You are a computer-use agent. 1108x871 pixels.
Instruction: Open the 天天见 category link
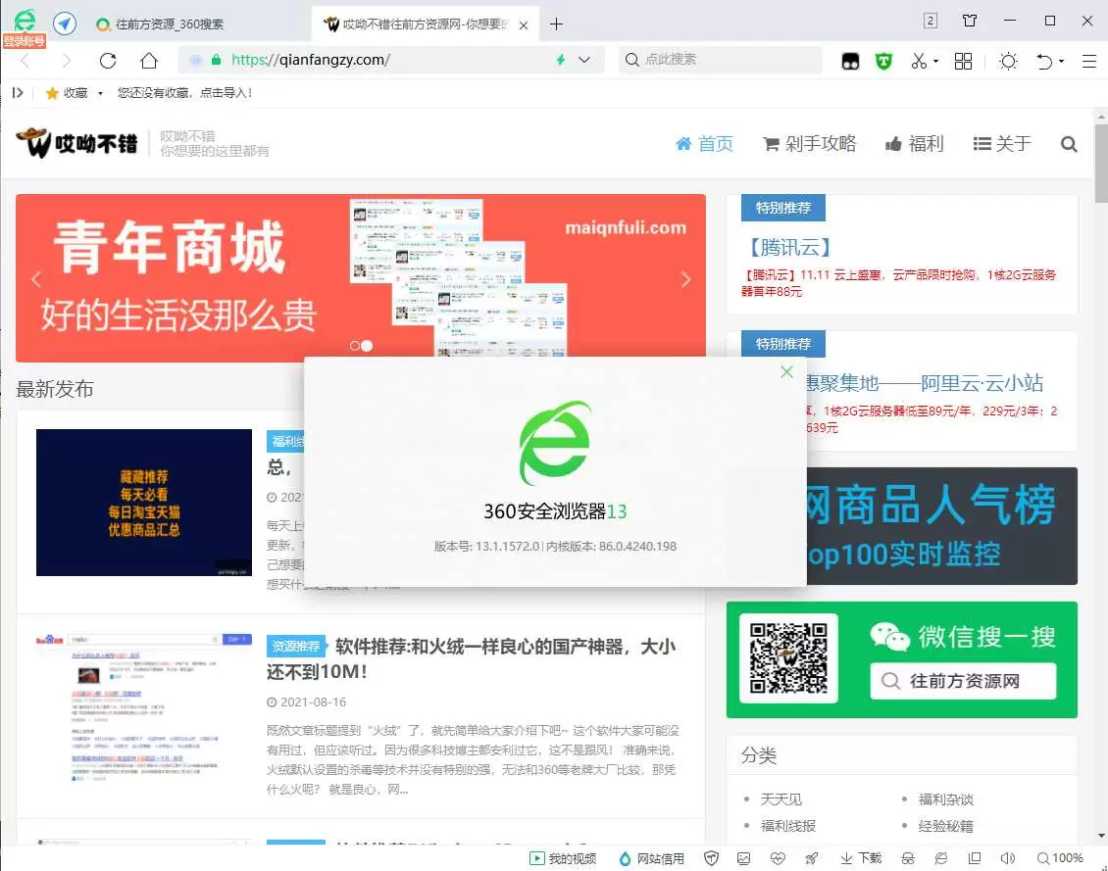click(x=781, y=799)
